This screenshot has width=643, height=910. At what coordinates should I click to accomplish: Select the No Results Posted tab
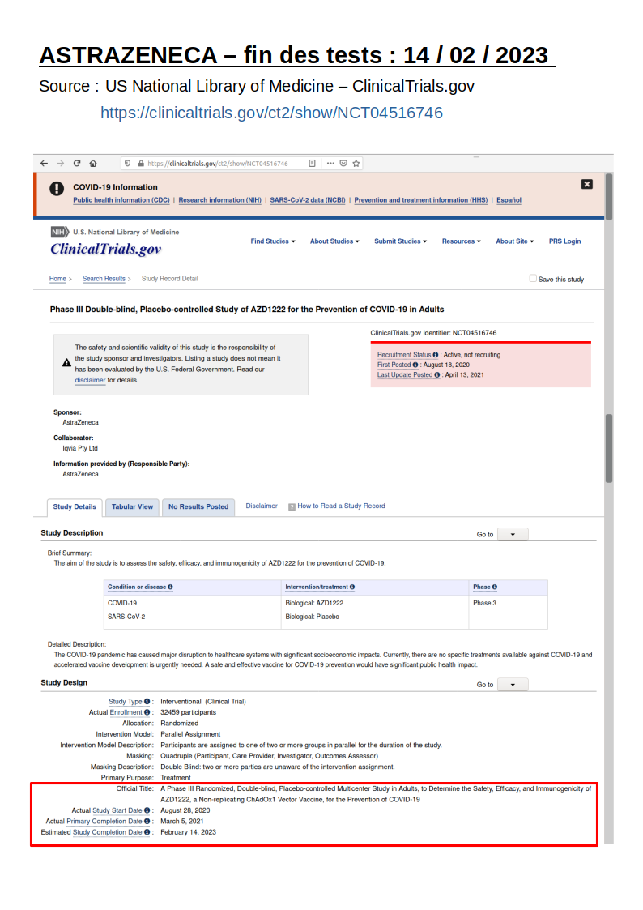(x=198, y=507)
